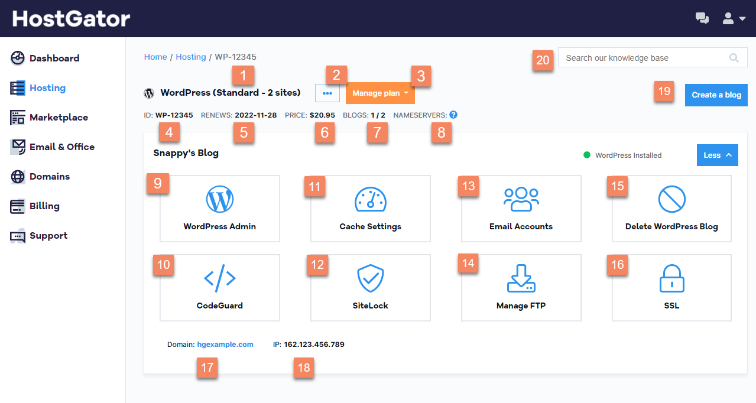Click the Delete WordPress Blog tile
Image resolution: width=756 pixels, height=403 pixels.
(x=671, y=209)
